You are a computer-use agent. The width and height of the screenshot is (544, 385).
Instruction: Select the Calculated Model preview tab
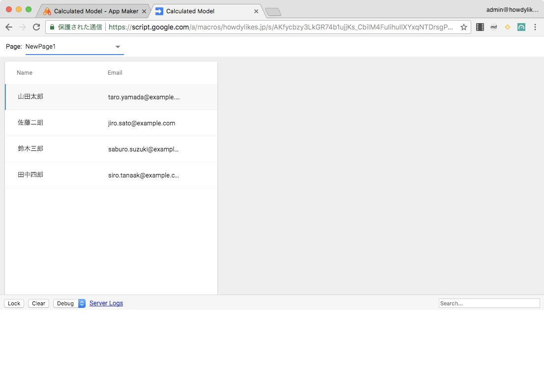(x=207, y=11)
